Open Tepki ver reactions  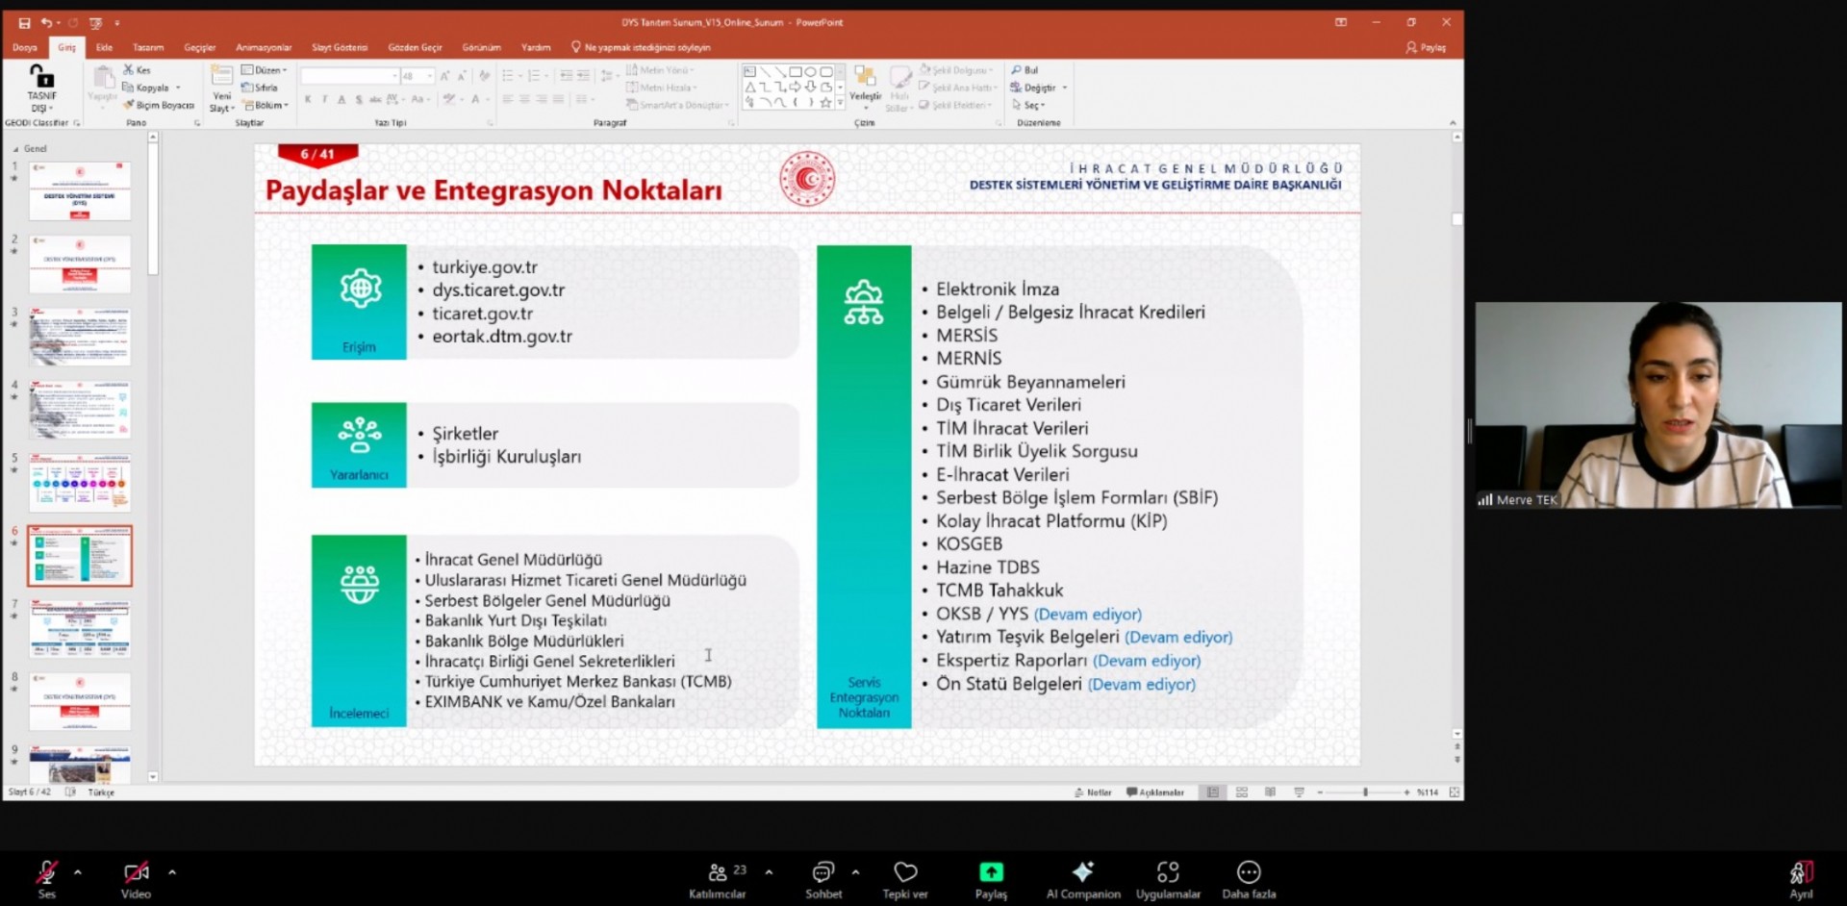905,879
